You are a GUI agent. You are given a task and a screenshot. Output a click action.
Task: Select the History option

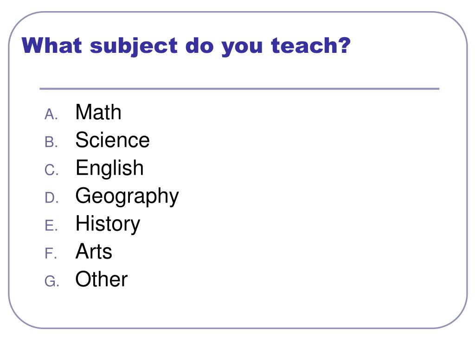pos(108,224)
